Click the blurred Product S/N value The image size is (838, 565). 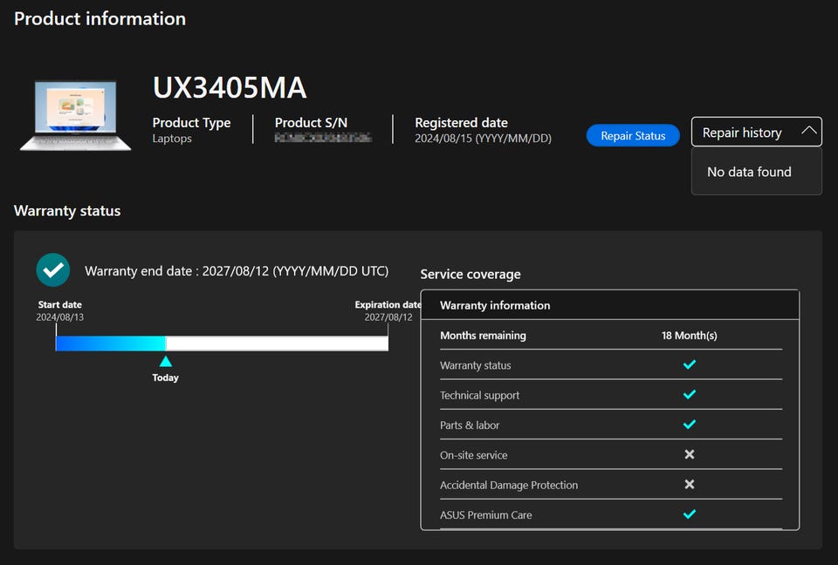pyautogui.click(x=323, y=139)
